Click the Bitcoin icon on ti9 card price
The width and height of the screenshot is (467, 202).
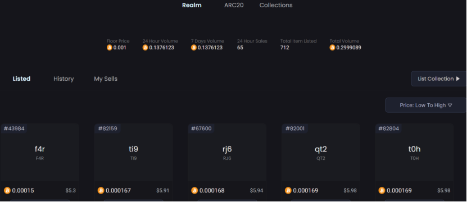(101, 190)
